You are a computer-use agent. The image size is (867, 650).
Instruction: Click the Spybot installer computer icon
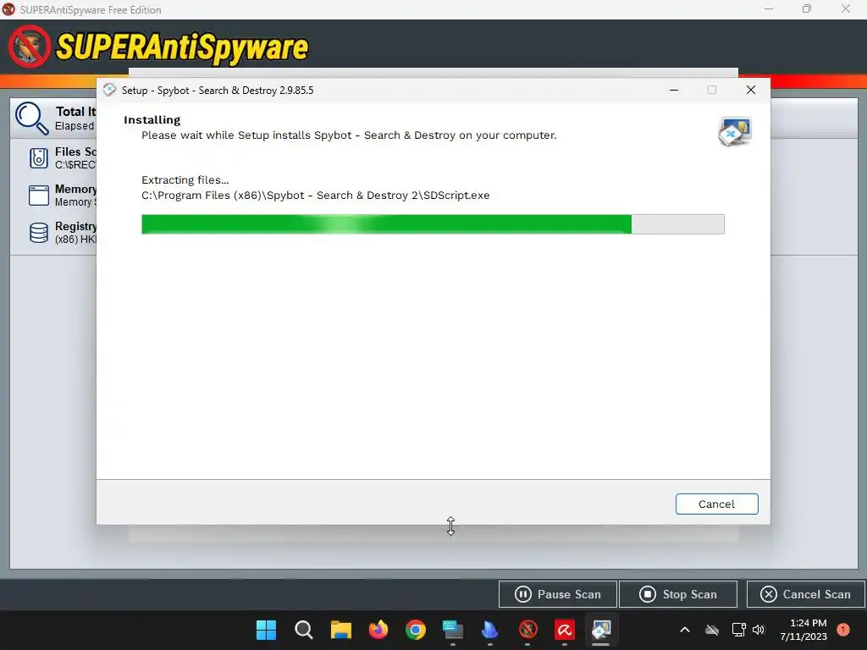pyautogui.click(x=735, y=131)
